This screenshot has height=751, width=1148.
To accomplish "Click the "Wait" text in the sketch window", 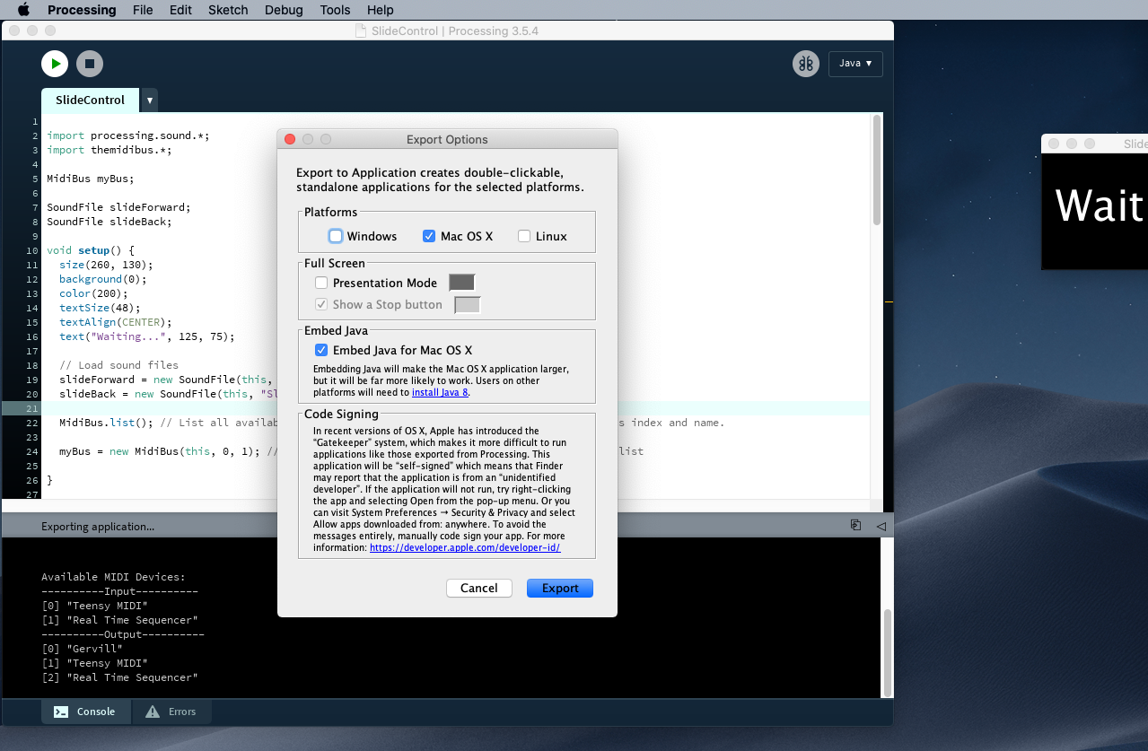I will click(x=1099, y=205).
